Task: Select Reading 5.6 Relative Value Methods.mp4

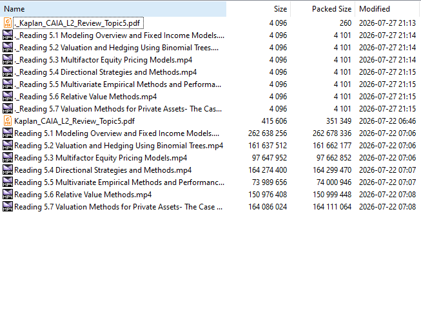Action: (83, 195)
